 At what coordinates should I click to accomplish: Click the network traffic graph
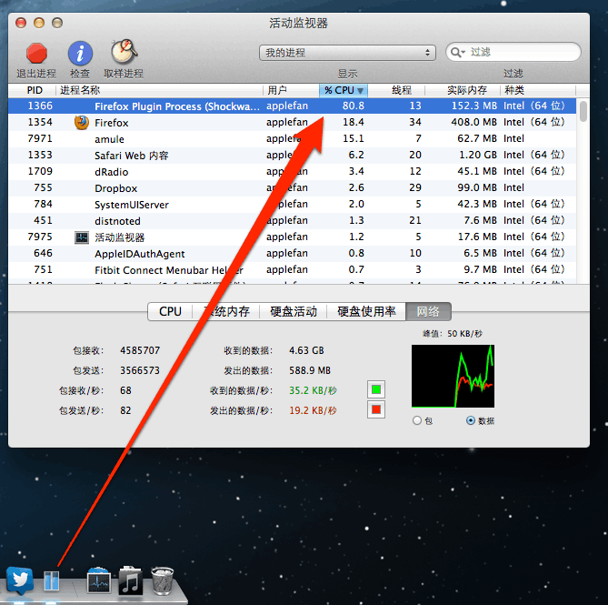pyautogui.click(x=453, y=376)
